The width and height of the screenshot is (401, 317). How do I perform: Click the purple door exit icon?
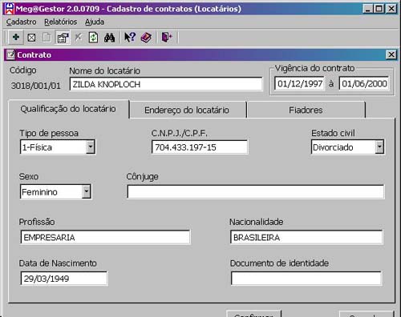167,37
